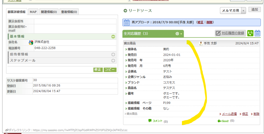Click the Good! thumbs-up icon
The height and width of the screenshot is (134, 264).
219,121
